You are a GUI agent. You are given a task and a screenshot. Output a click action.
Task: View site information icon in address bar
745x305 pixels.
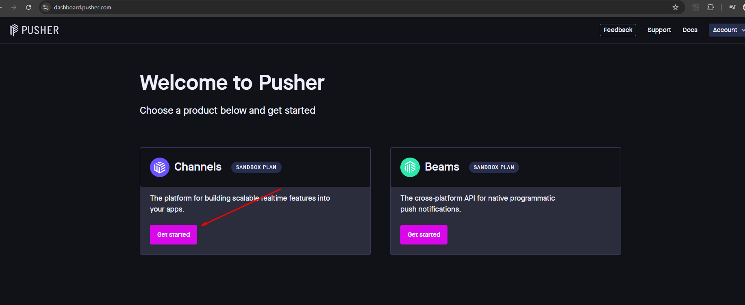pyautogui.click(x=46, y=7)
